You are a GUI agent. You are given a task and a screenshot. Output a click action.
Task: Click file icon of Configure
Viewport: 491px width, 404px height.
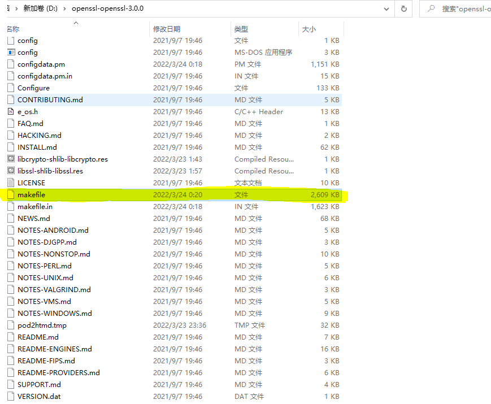[x=11, y=88]
